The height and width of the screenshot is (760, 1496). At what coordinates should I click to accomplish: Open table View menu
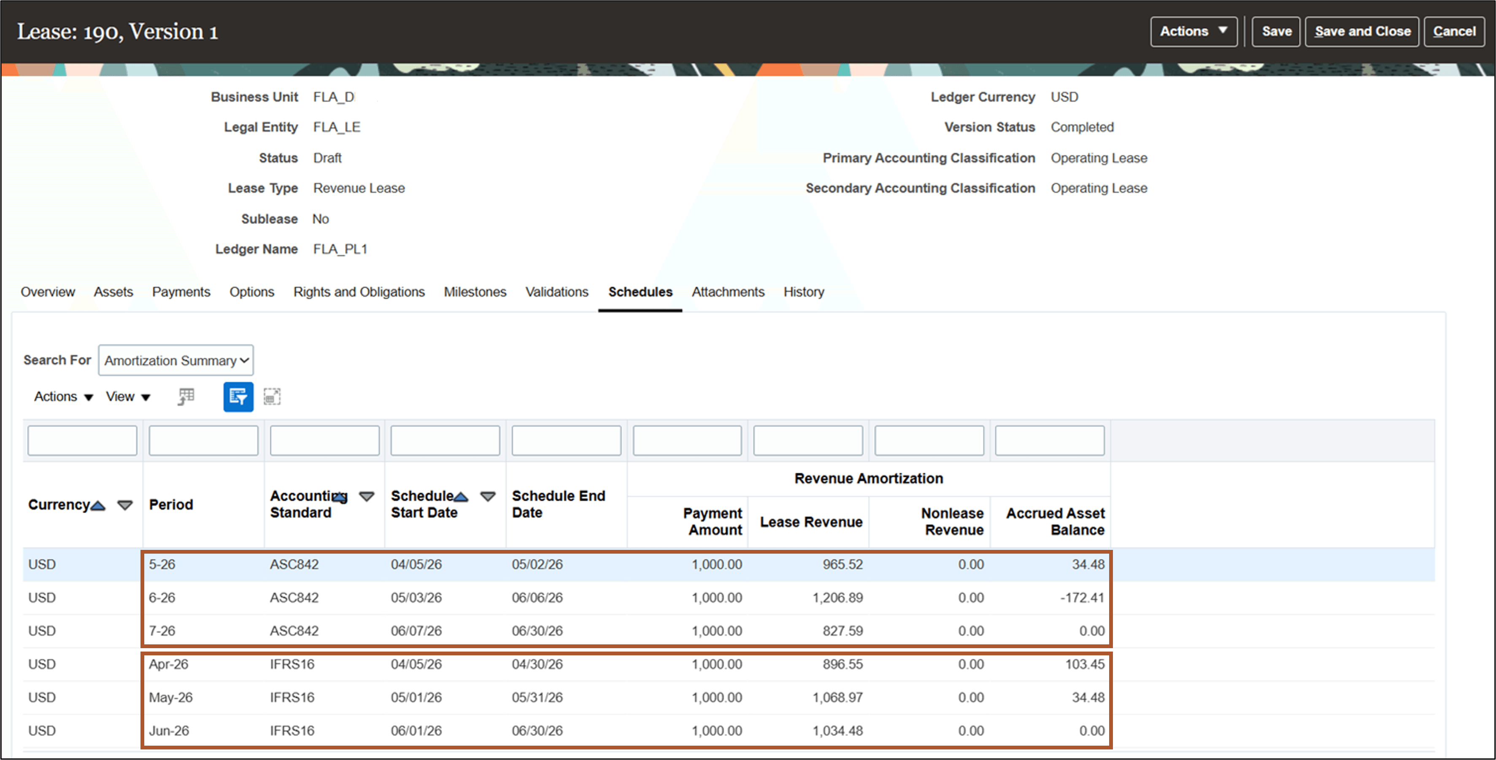tap(128, 397)
